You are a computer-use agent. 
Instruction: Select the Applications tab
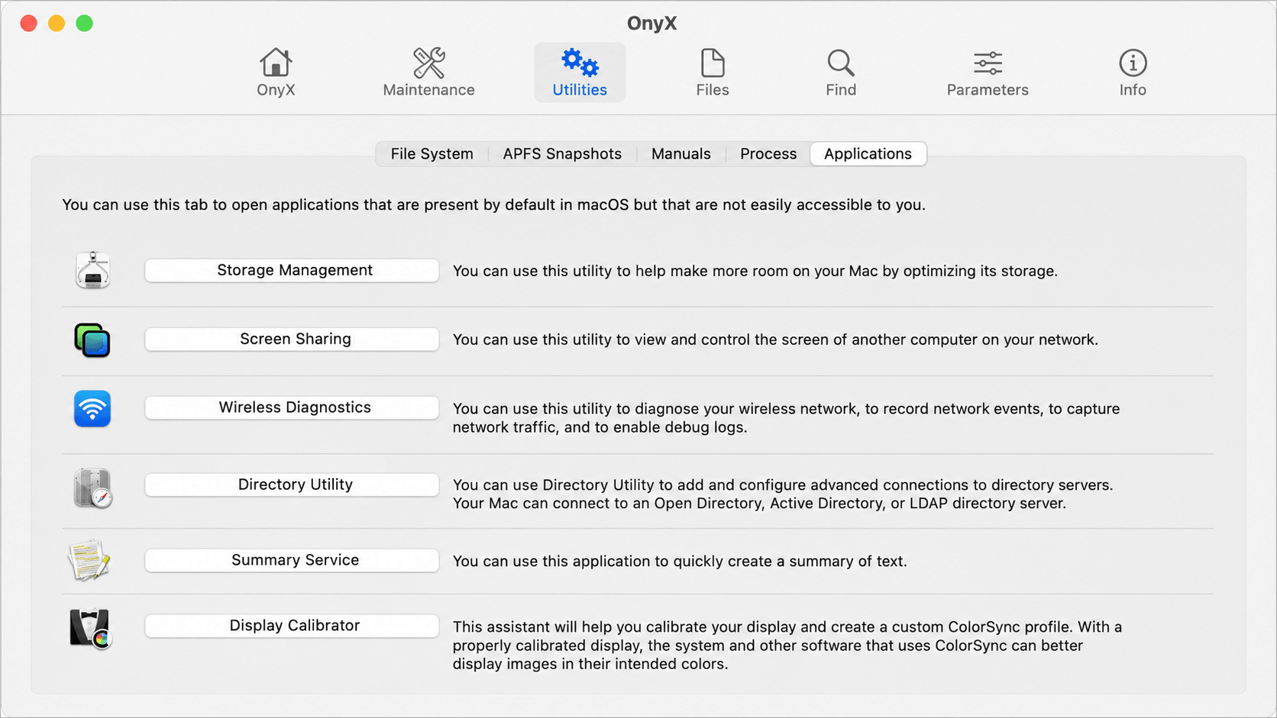[x=868, y=154]
